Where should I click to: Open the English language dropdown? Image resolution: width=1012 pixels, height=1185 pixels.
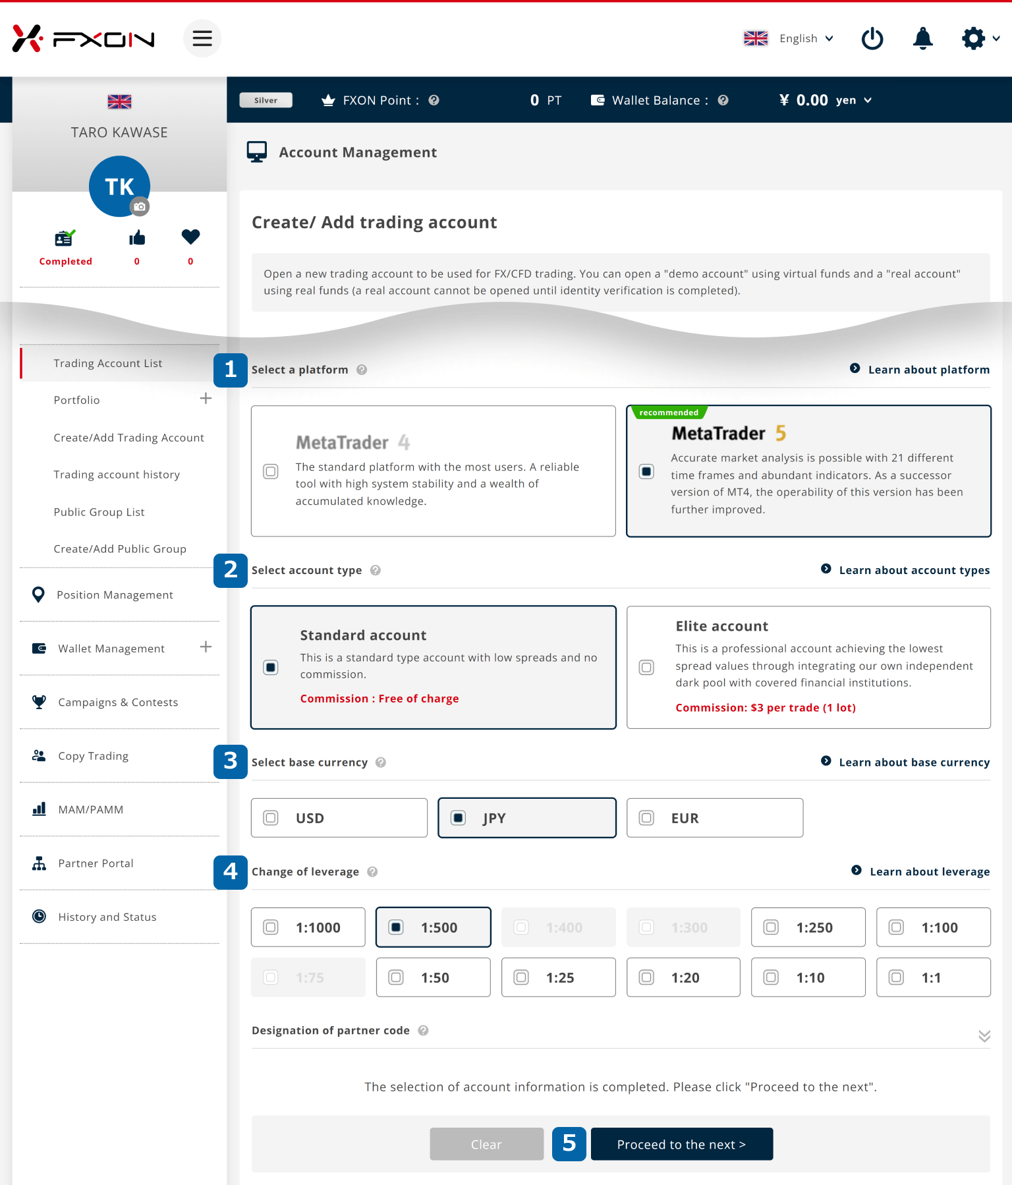tap(806, 38)
